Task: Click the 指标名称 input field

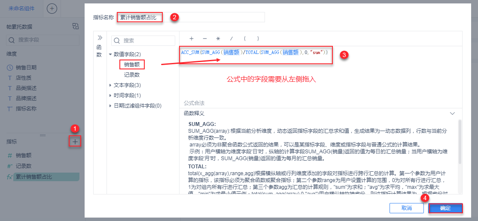Action: pyautogui.click(x=191, y=17)
